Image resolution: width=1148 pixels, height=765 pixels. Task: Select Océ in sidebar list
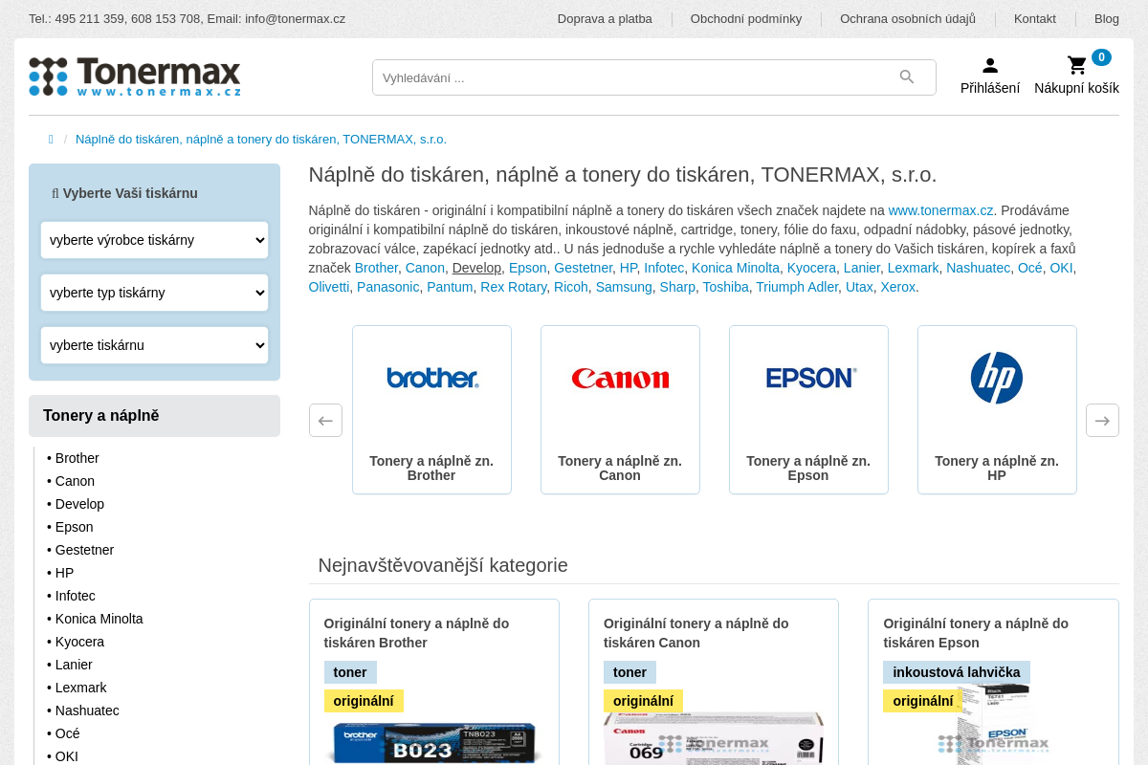coord(67,733)
